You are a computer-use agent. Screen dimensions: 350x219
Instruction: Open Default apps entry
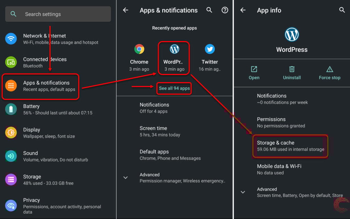click(175, 155)
